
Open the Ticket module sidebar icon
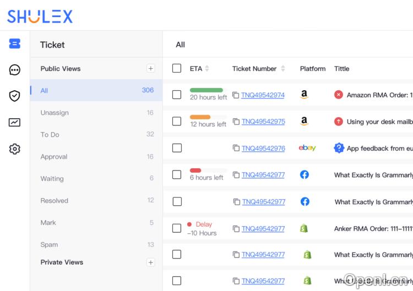pyautogui.click(x=15, y=44)
